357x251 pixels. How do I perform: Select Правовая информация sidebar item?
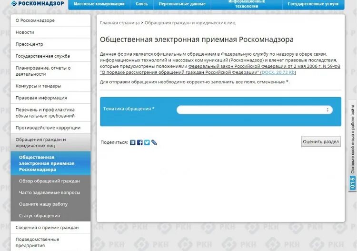click(50, 98)
